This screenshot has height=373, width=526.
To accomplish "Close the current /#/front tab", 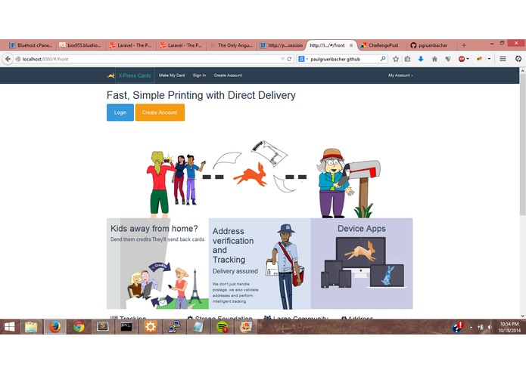I will coord(351,45).
